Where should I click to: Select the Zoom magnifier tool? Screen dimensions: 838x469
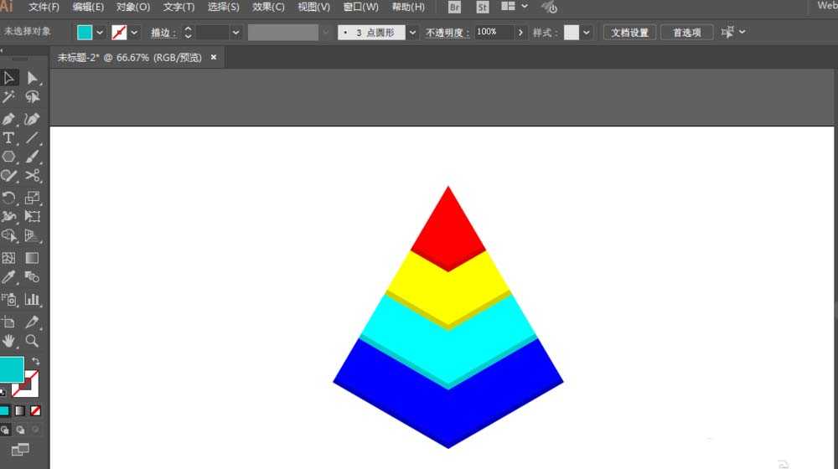point(32,341)
